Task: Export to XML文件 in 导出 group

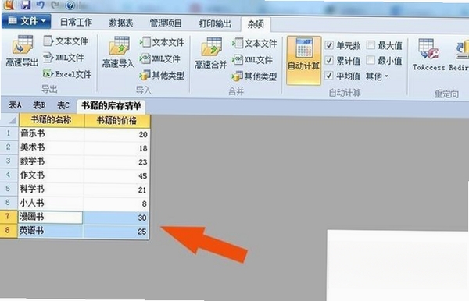Action: coord(63,58)
